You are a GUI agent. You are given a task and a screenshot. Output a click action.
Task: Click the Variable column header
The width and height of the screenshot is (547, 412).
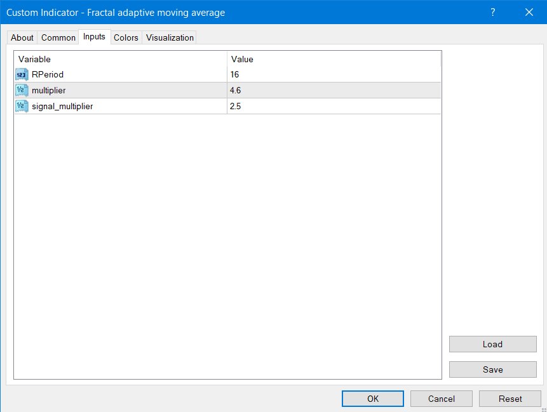pos(121,59)
